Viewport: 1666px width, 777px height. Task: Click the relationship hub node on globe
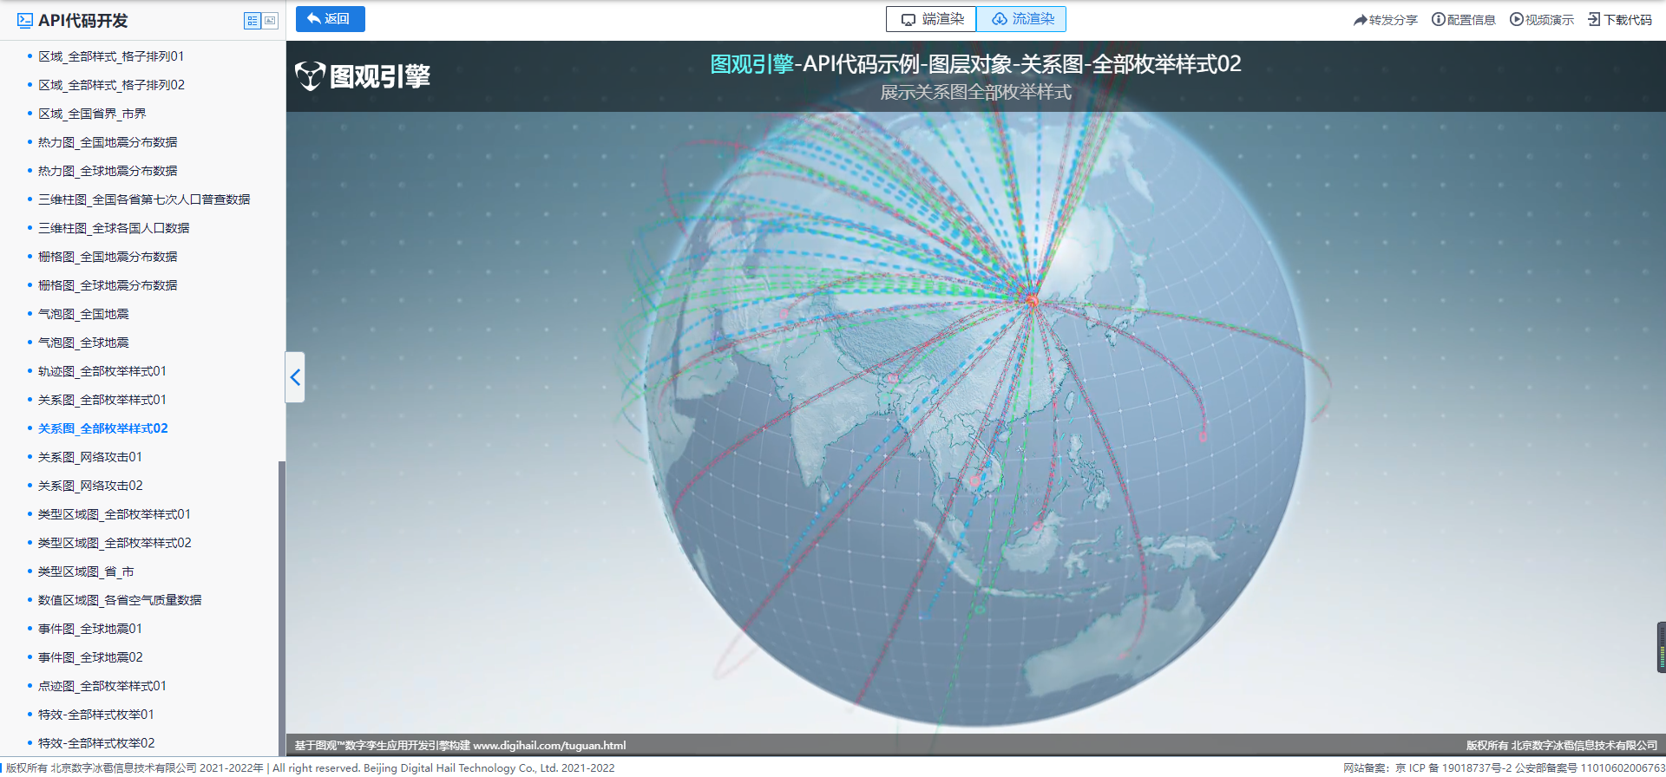[1032, 300]
